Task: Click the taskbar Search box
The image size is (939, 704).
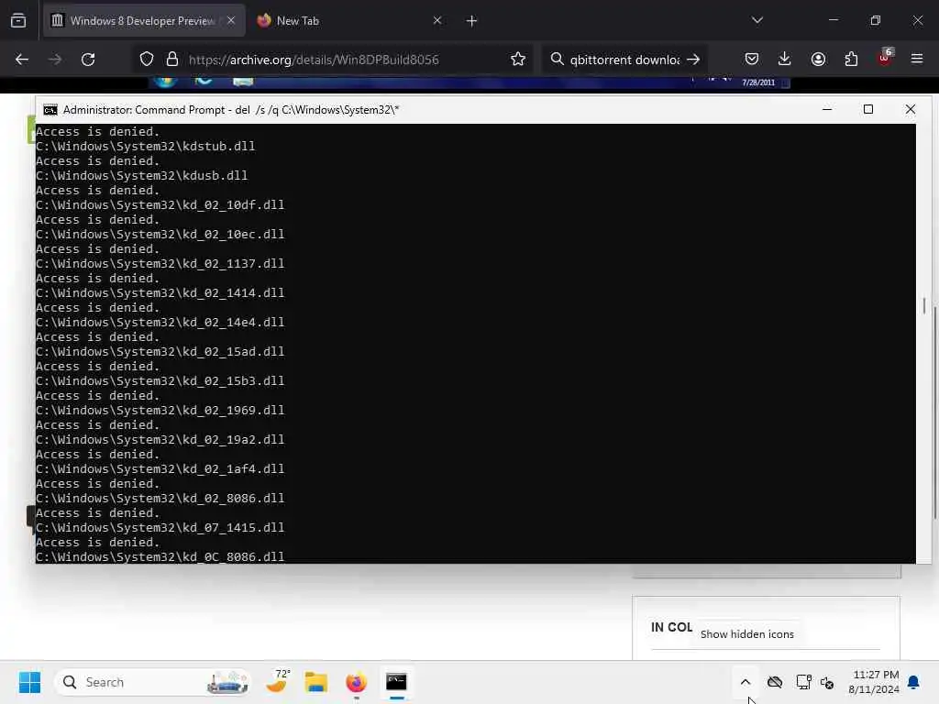Action: click(x=153, y=682)
